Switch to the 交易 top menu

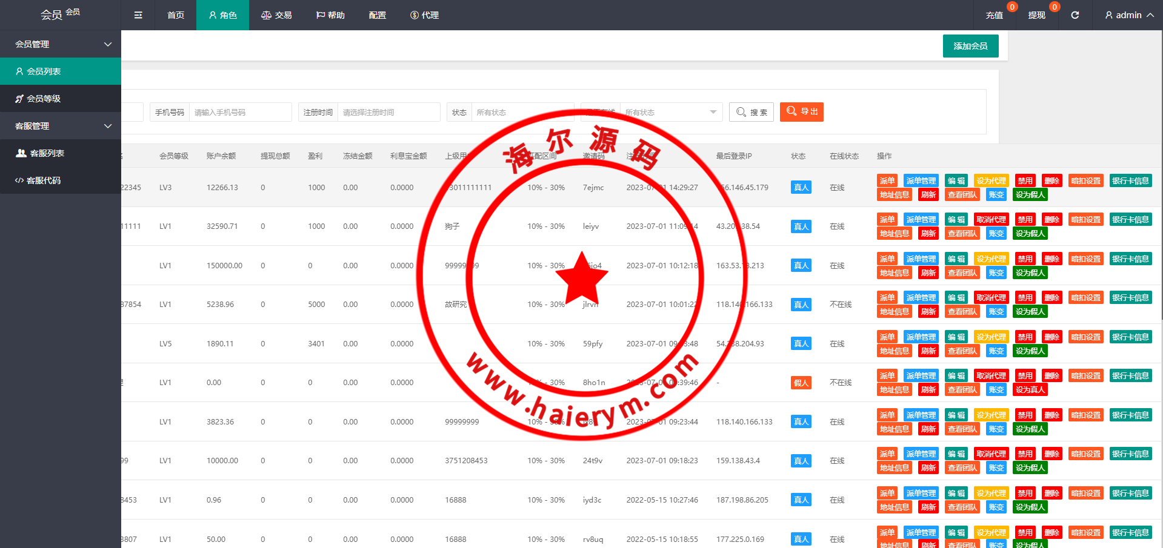(x=276, y=15)
